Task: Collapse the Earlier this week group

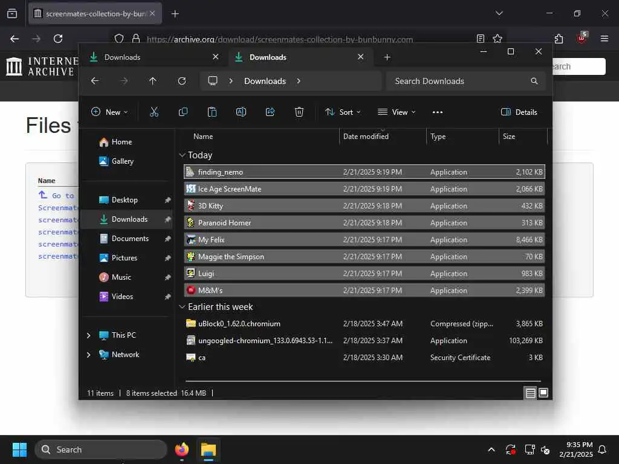Action: click(x=182, y=306)
